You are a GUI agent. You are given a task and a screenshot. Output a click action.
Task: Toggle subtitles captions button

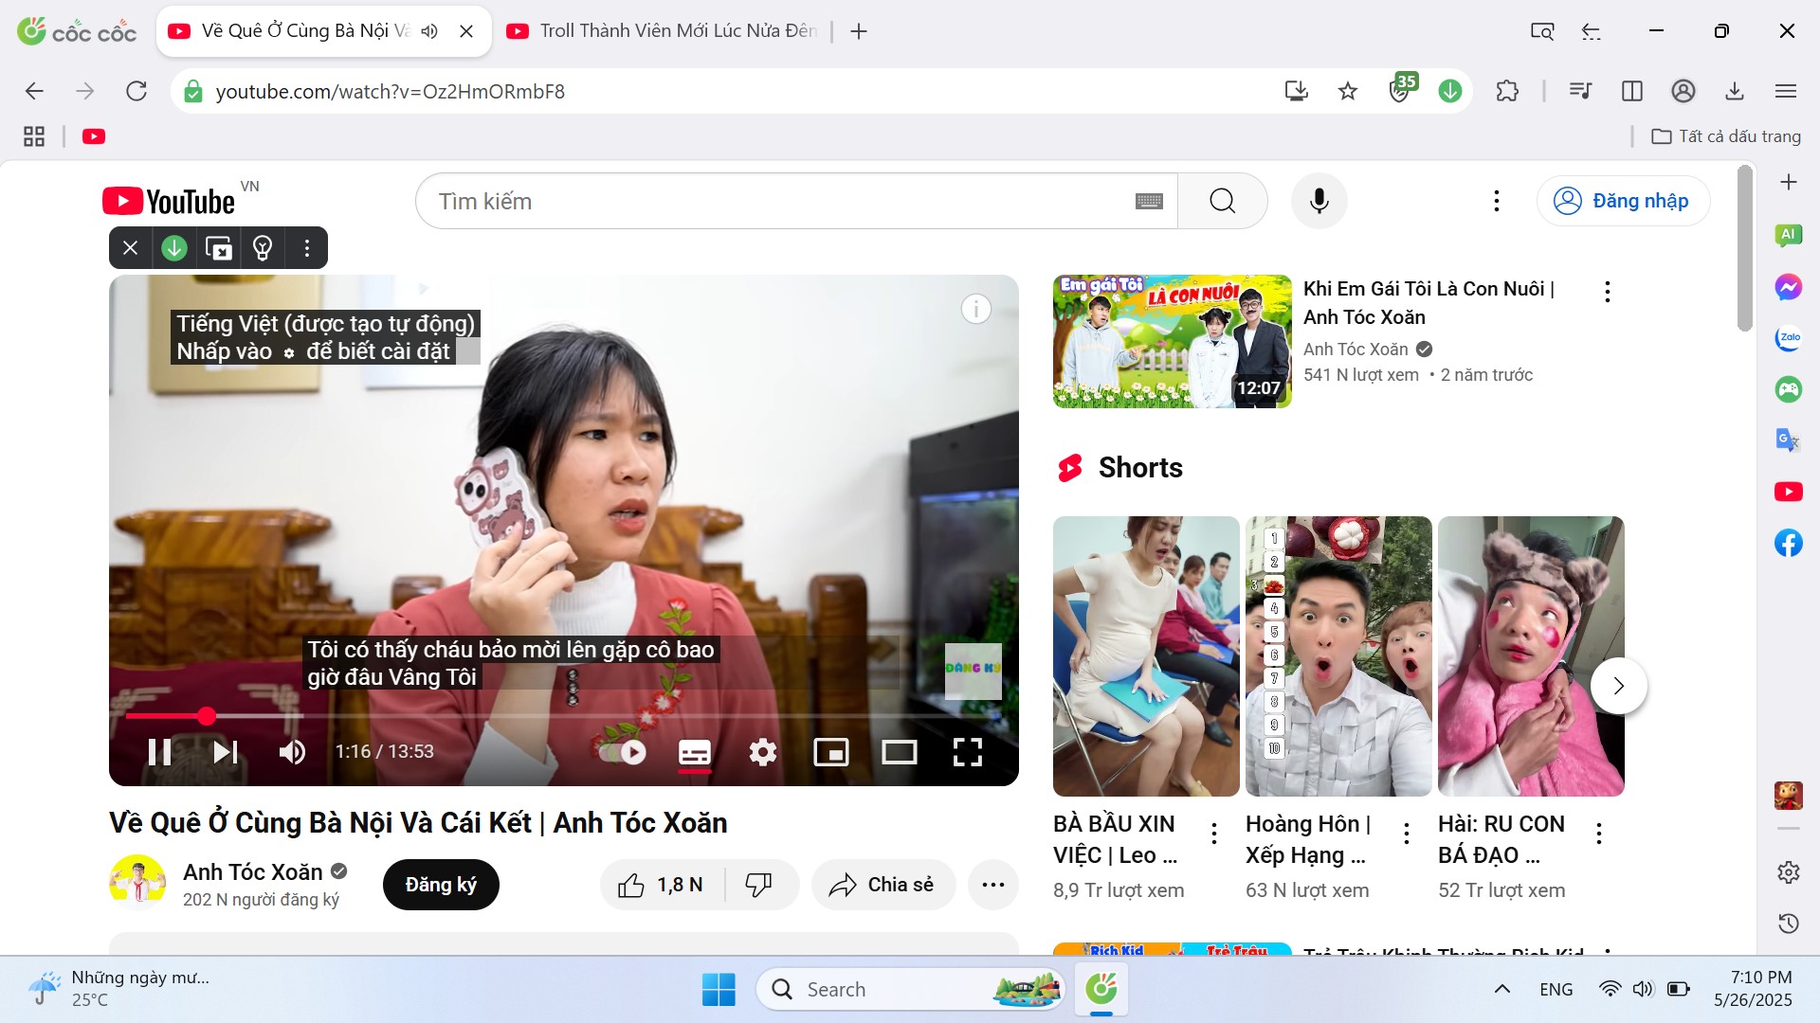pos(694,752)
